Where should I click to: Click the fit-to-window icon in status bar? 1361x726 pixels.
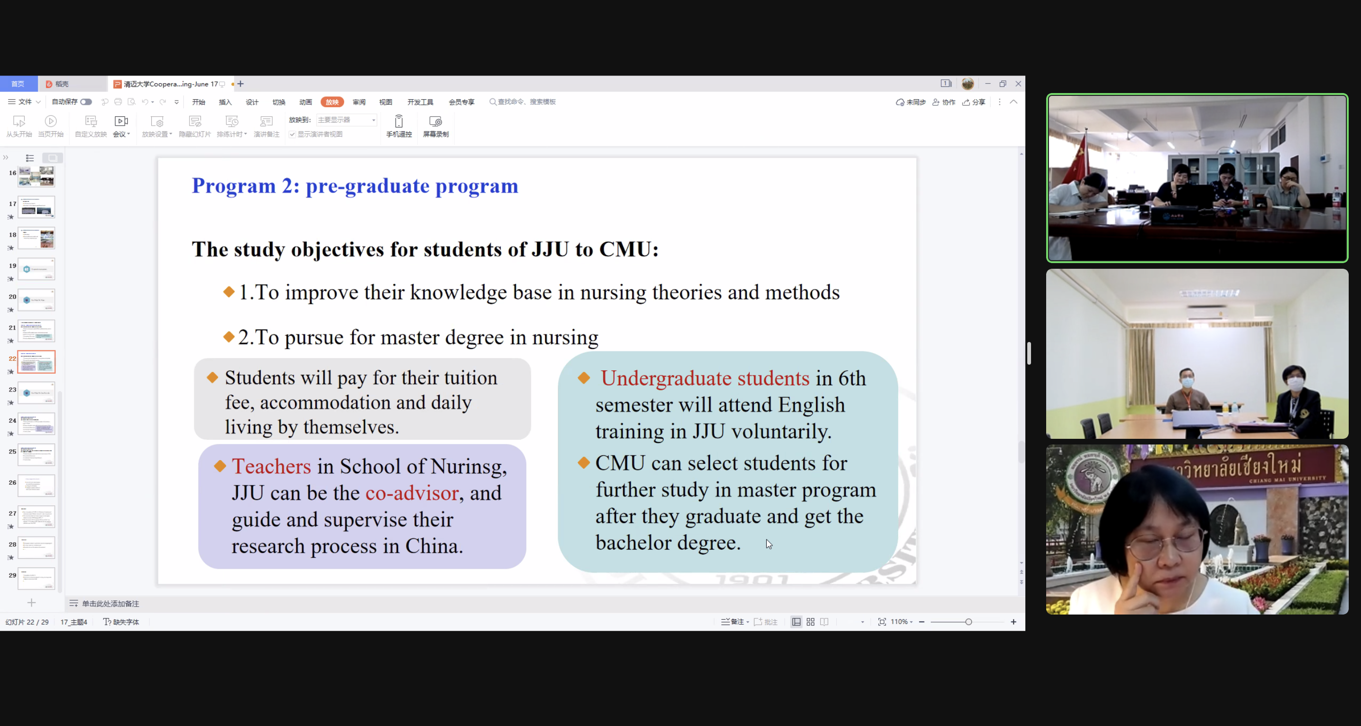(x=882, y=622)
